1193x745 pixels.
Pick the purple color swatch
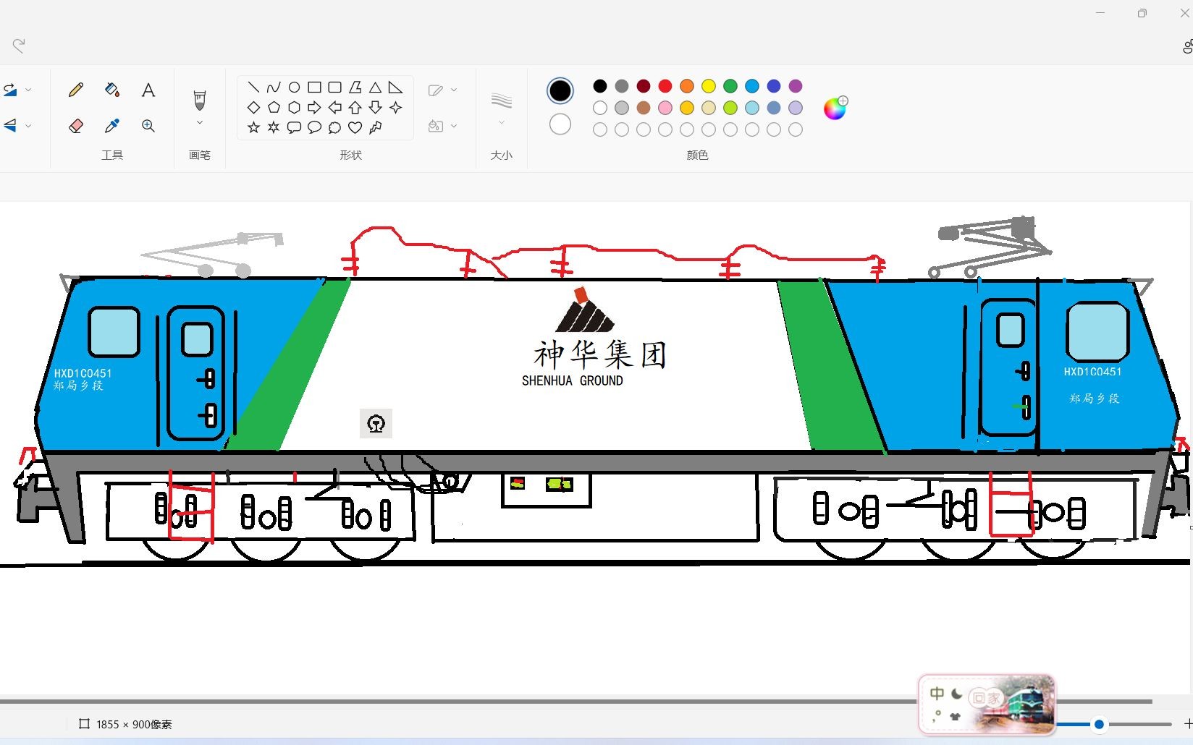coord(796,86)
